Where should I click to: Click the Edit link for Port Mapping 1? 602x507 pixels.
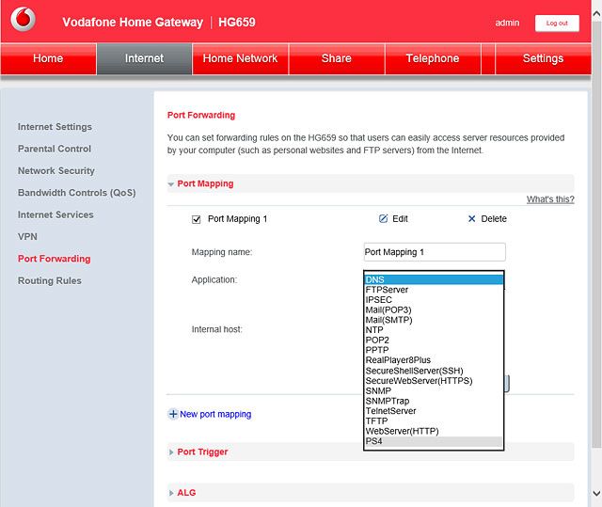click(400, 219)
